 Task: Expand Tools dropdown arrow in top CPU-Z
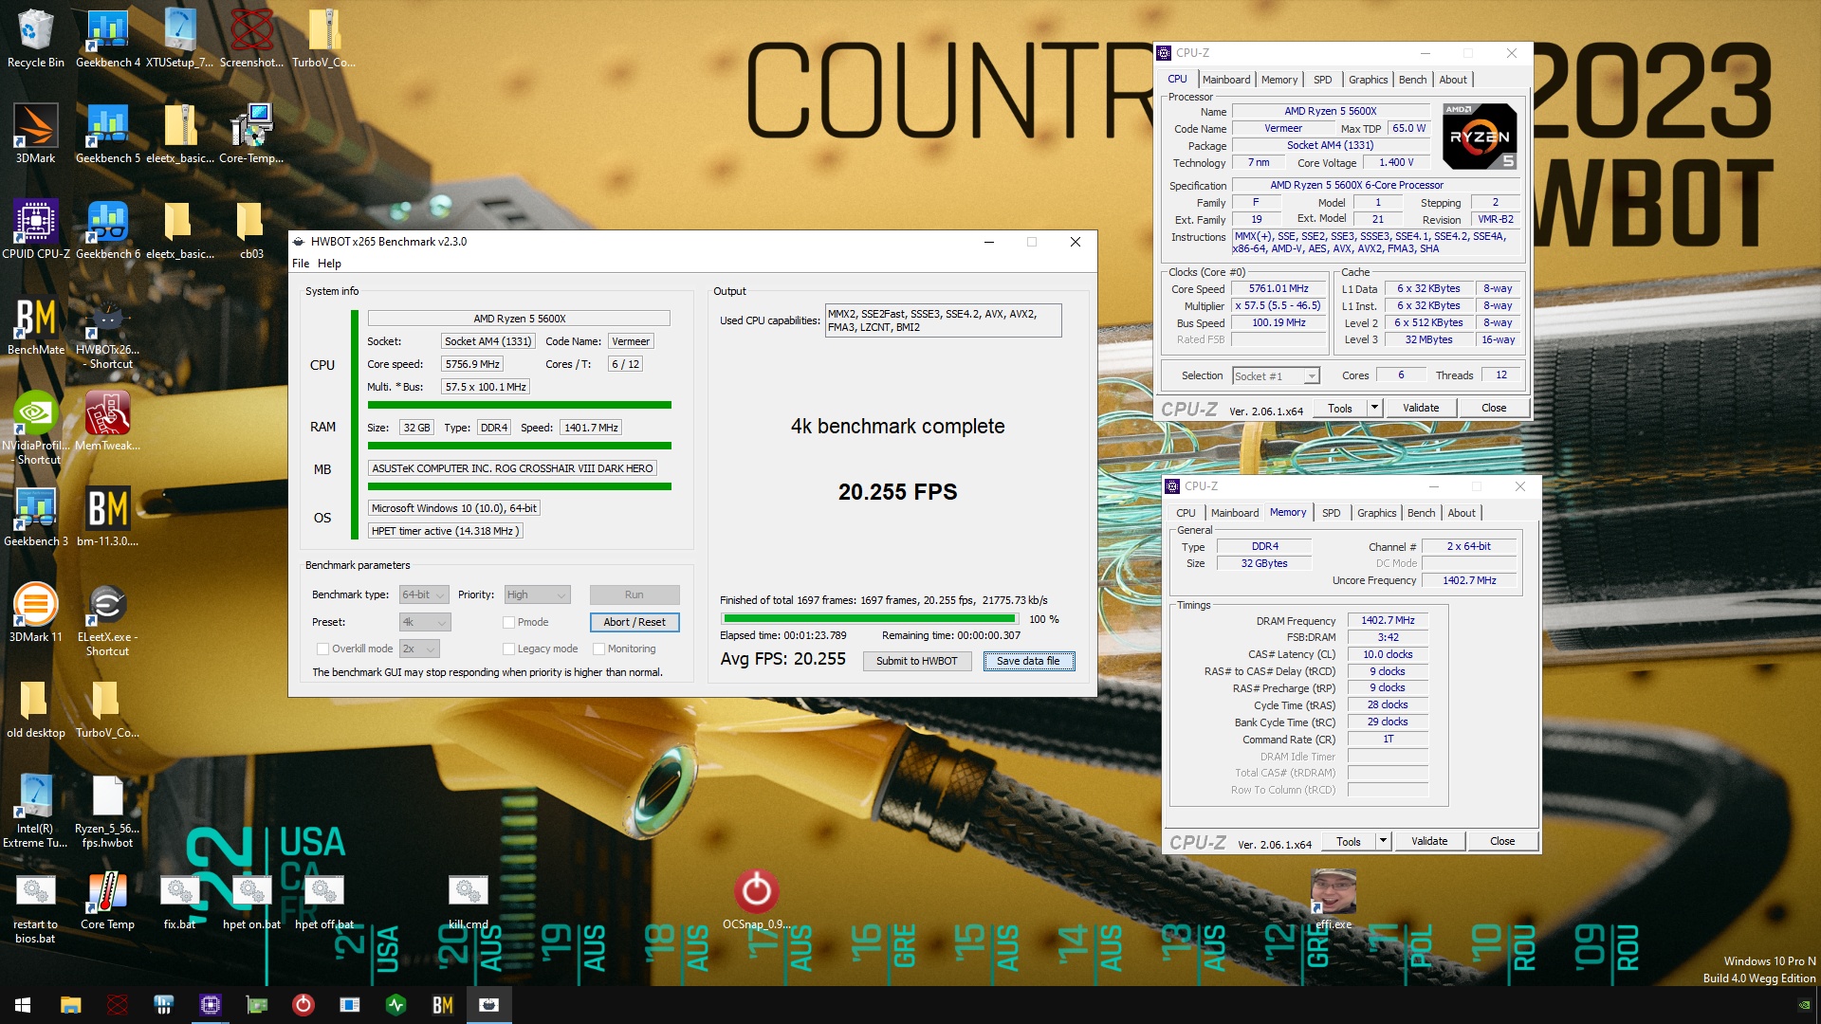point(1374,408)
